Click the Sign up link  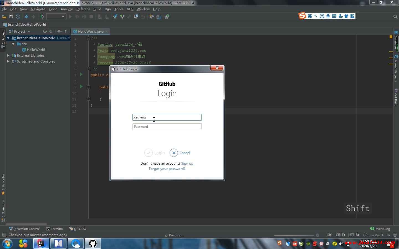[187, 164]
